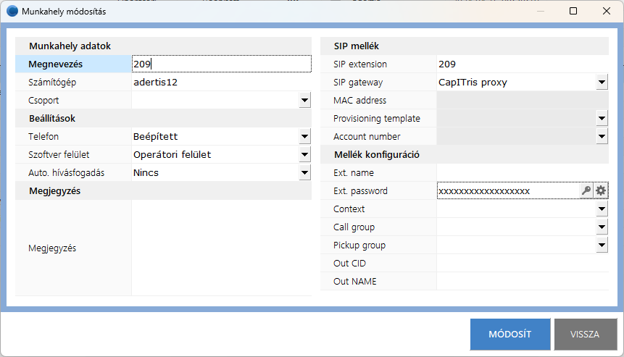Click the gear icon beside Ext. password
624x357 pixels.
tap(601, 191)
